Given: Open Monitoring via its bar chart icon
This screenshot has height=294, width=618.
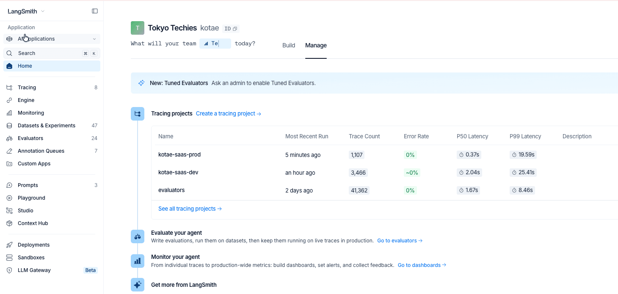Looking at the screenshot, I should coord(9,113).
